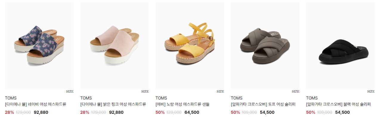
Task: Show SIZE options for light pink Diana Mule
Action: click(145, 92)
